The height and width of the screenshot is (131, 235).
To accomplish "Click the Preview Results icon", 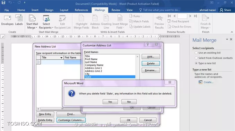I will tap(159, 22).
